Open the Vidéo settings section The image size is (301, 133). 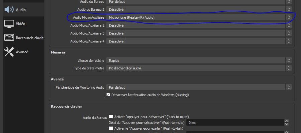(24, 24)
